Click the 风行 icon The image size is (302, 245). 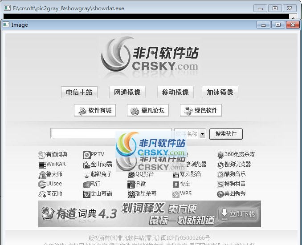86,185
